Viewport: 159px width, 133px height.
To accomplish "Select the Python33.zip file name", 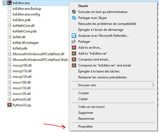I will point(22,105).
